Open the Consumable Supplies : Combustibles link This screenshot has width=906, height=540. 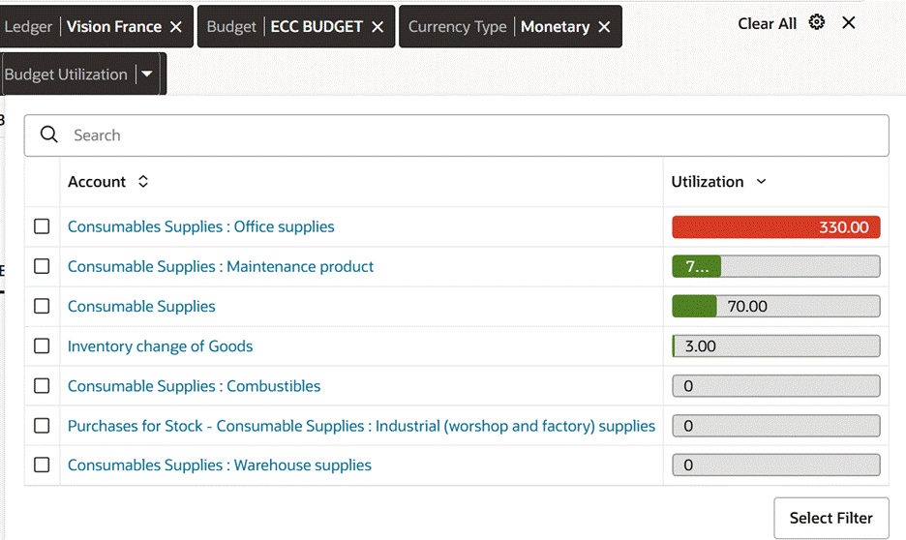[194, 386]
